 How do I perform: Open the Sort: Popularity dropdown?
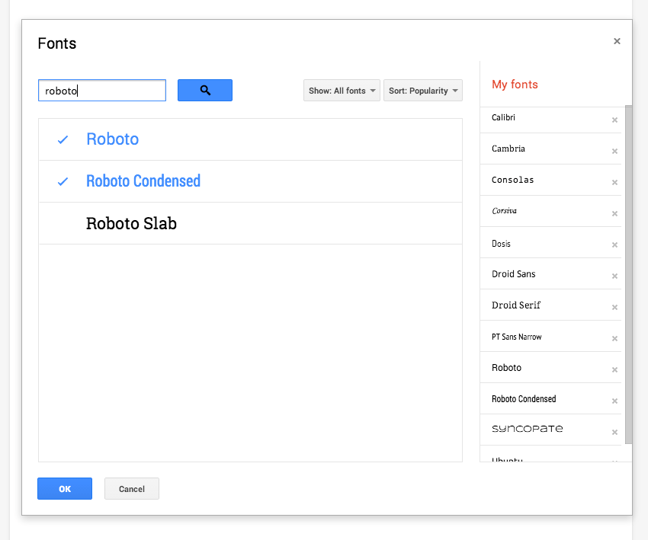(423, 90)
